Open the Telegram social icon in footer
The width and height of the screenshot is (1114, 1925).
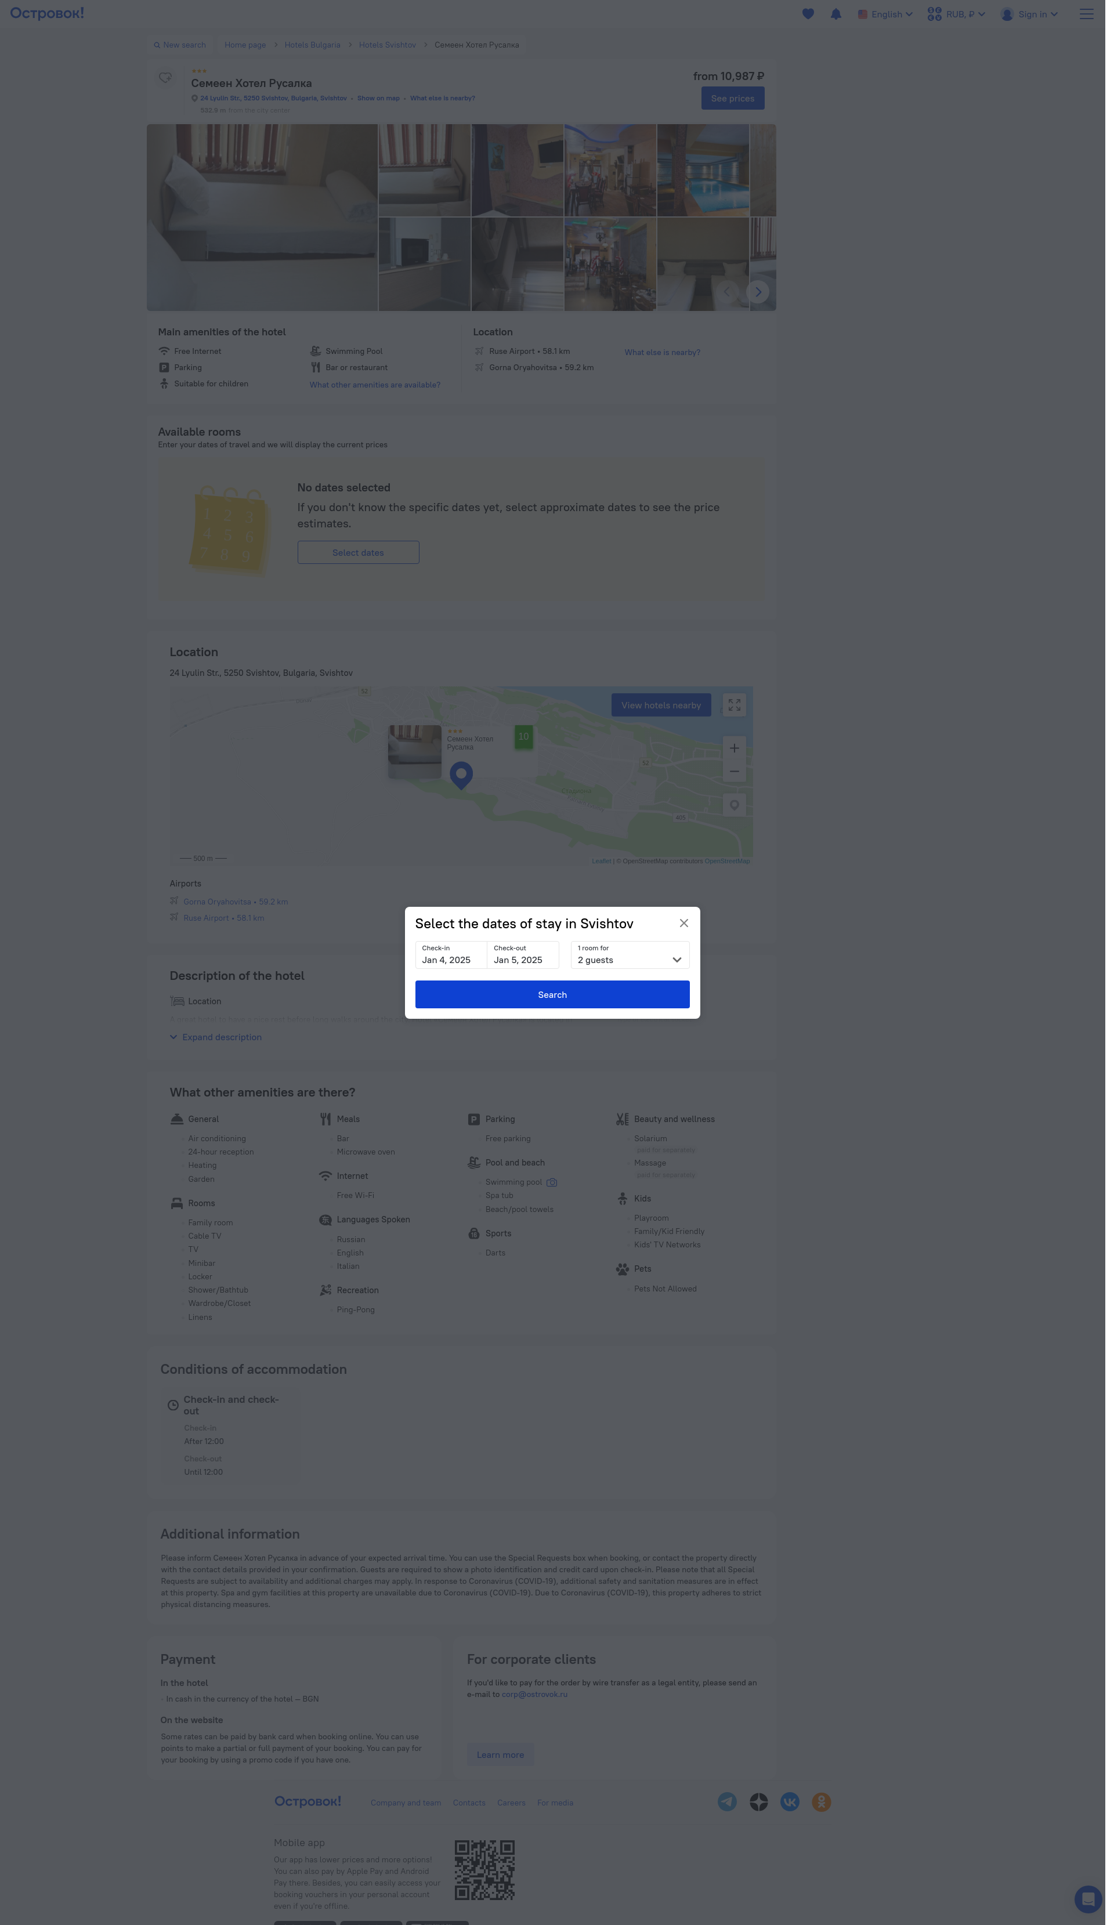726,1801
